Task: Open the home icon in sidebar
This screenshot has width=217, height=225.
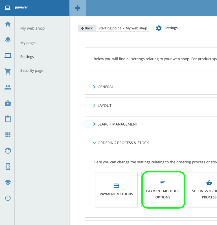Action: click(x=8, y=24)
